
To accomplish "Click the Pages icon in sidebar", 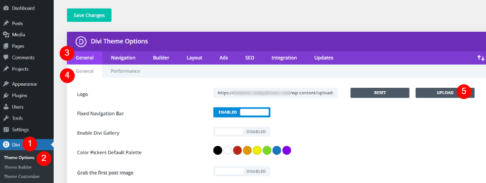I will pyautogui.click(x=6, y=46).
